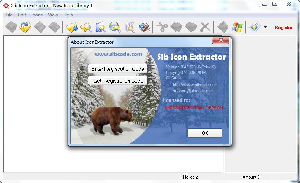Click the film strip with red X icon

coord(144,27)
